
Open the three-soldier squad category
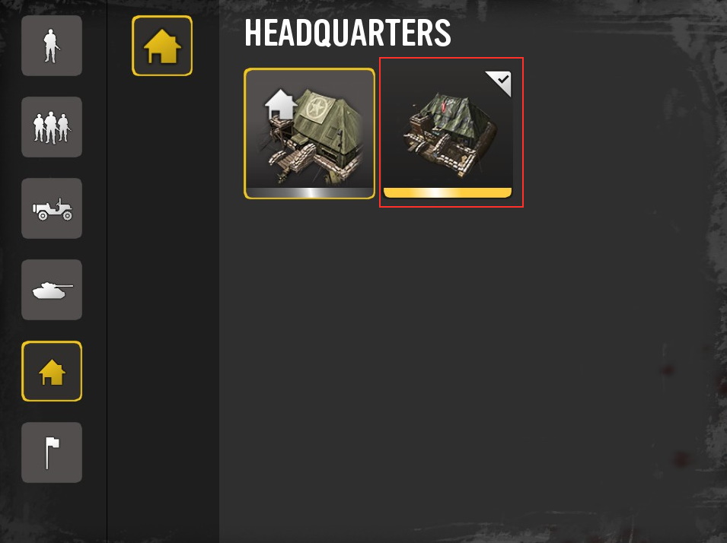[x=52, y=127]
